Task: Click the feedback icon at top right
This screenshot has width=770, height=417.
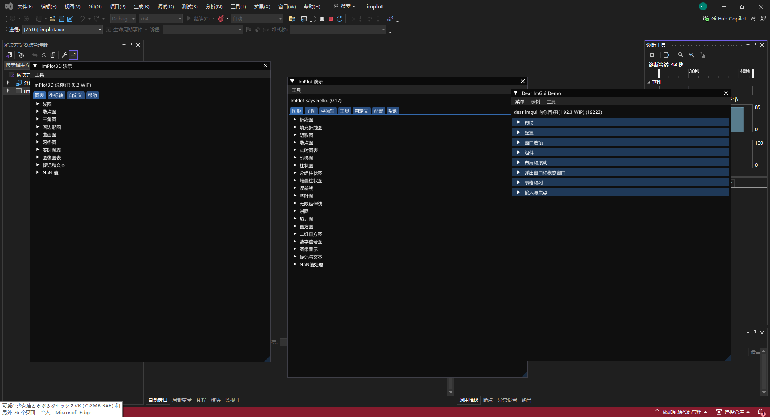Action: click(x=762, y=19)
